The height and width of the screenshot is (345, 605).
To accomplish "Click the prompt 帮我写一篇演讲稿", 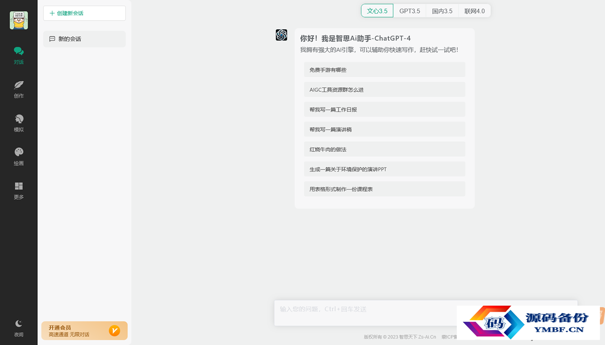I will pos(384,130).
